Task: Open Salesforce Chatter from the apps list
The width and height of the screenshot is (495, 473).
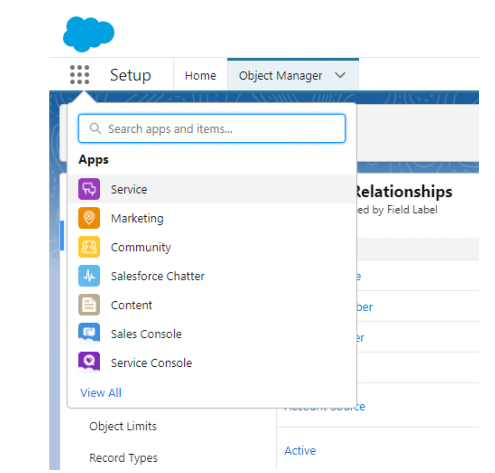Action: [x=158, y=276]
